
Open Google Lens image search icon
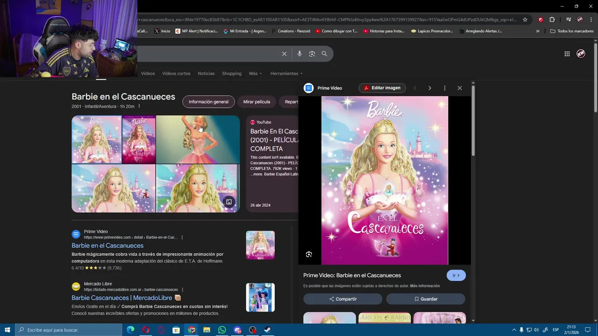312,54
